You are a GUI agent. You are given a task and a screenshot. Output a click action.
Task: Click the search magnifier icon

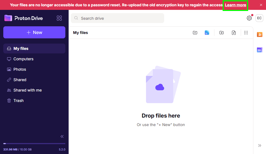(76, 18)
